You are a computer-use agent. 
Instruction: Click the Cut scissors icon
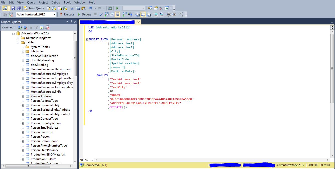72,8
